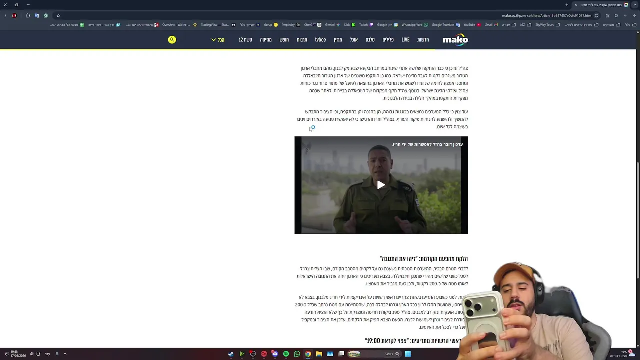Screen dimensions: 640x360
Task: Open the volume control in system tray
Action: point(31,354)
